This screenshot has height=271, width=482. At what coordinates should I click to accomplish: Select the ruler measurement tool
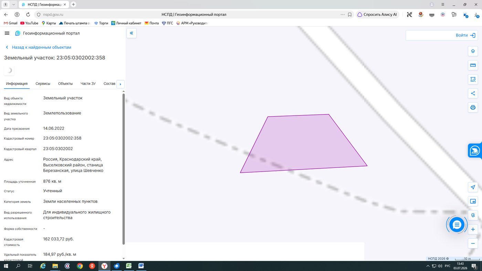coord(473,65)
